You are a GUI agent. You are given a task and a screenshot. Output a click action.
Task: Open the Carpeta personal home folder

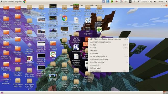[x=53, y=43]
